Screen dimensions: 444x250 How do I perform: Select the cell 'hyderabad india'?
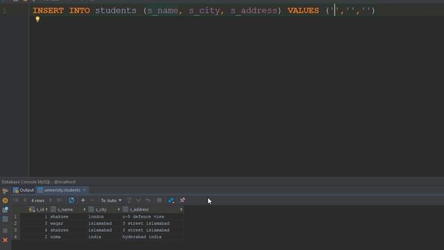(x=142, y=237)
